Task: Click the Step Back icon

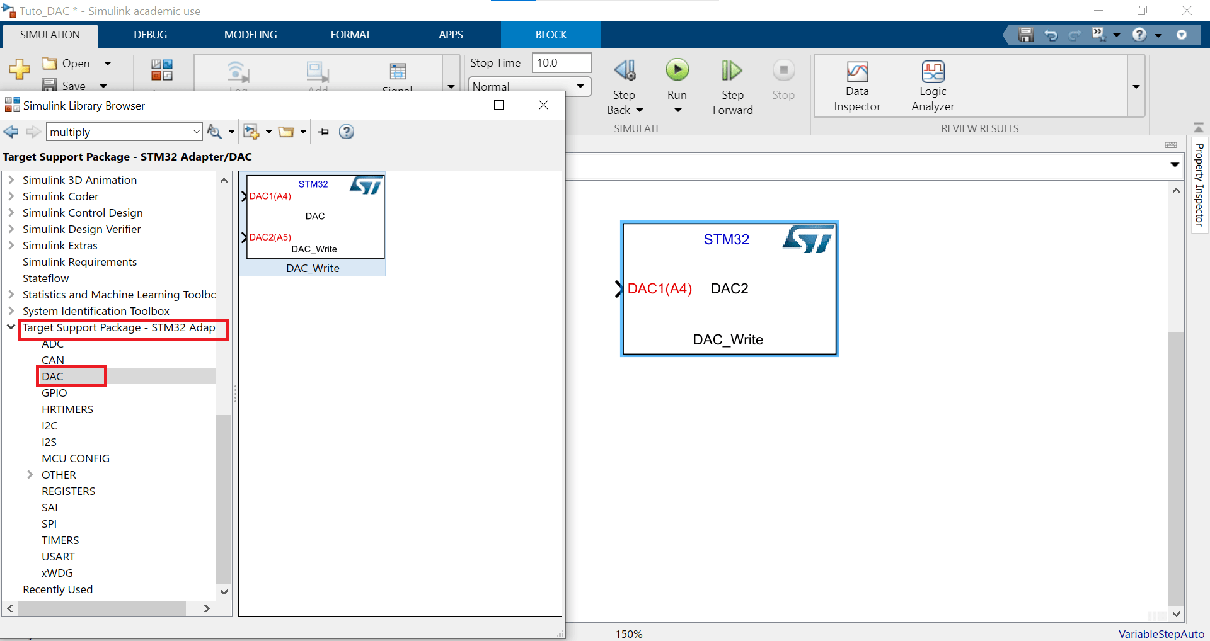Action: coord(625,70)
